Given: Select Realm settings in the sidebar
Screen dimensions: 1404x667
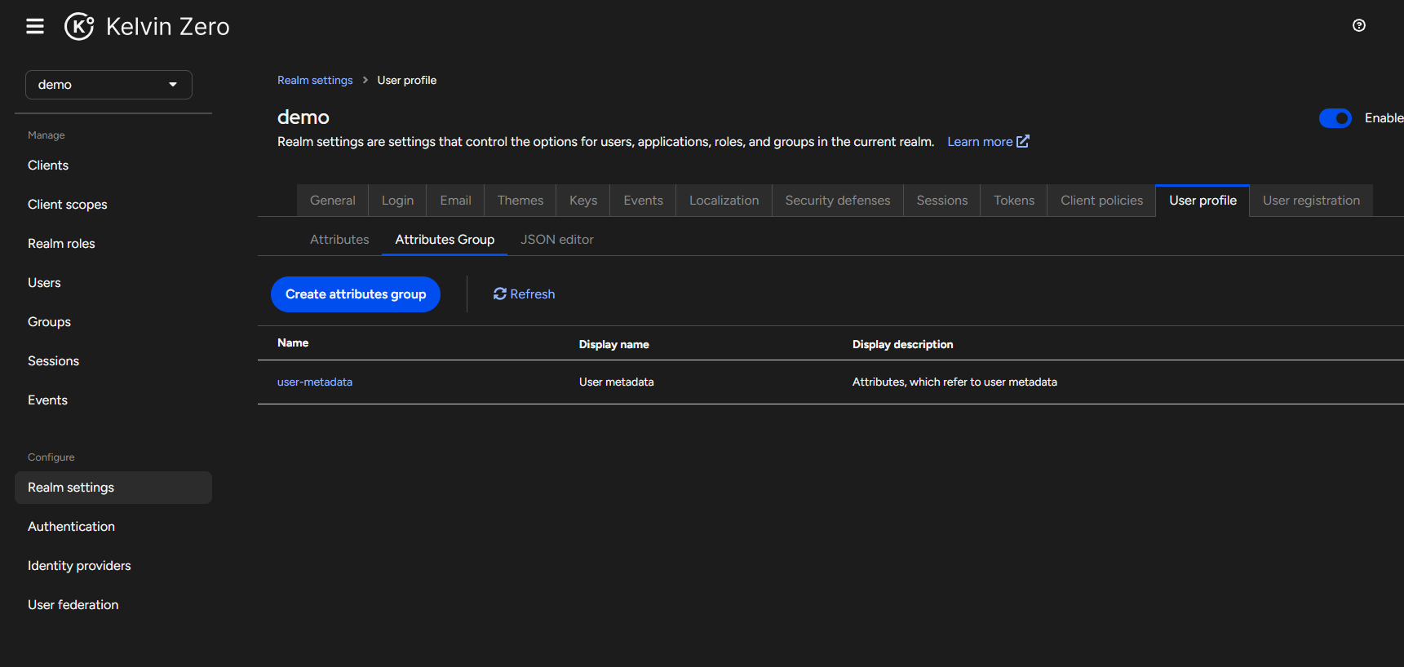Looking at the screenshot, I should [x=113, y=488].
